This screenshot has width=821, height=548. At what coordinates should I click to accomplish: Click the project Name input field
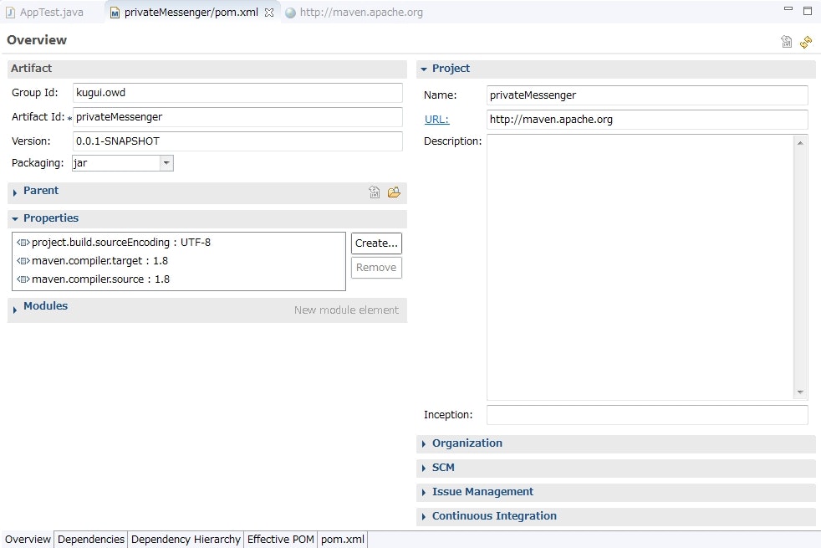coord(647,95)
